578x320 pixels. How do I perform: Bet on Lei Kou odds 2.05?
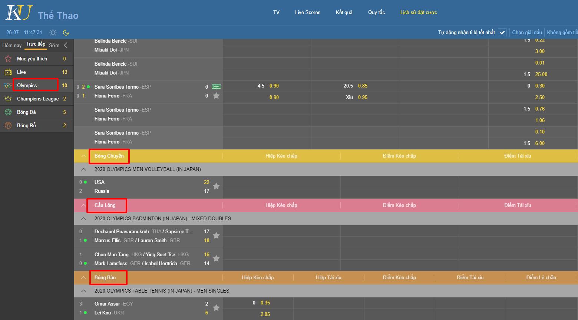[265, 314]
